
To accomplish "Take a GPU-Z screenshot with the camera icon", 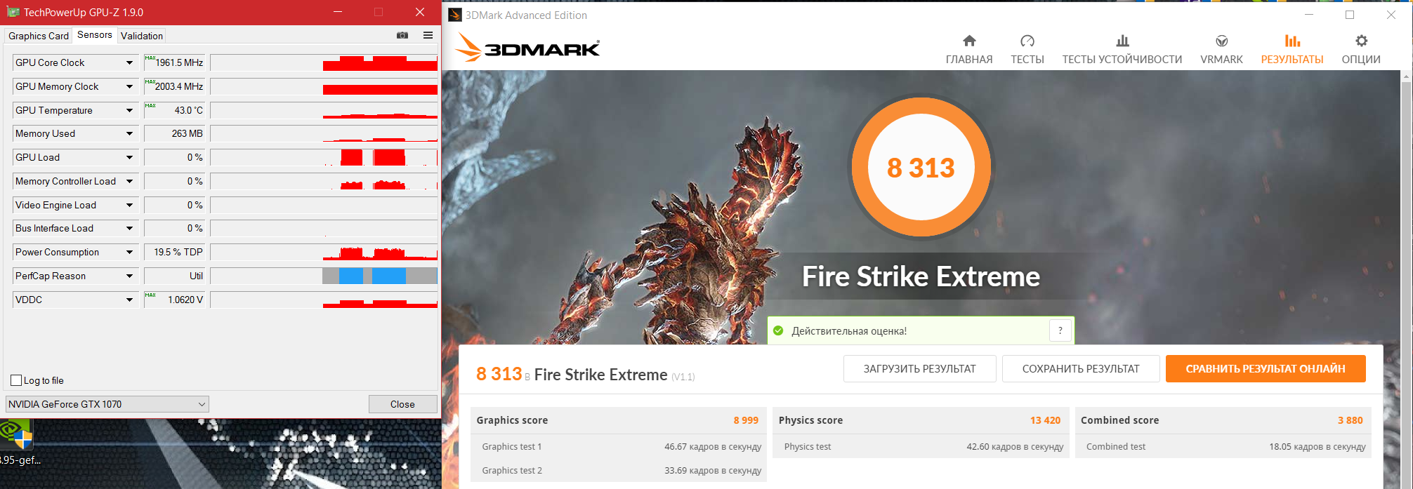I will (402, 35).
